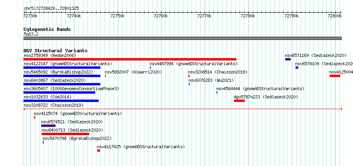The height and width of the screenshot is (166, 353).
Task: Open the nsv4117425 (gnomADStructuralVariants) label
Action: 141,147
